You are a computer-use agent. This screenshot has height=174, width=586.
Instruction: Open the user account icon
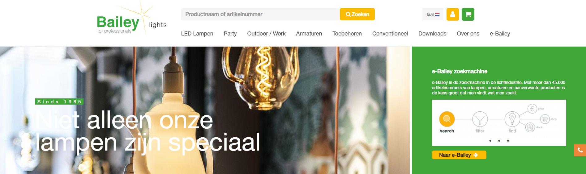click(x=452, y=14)
